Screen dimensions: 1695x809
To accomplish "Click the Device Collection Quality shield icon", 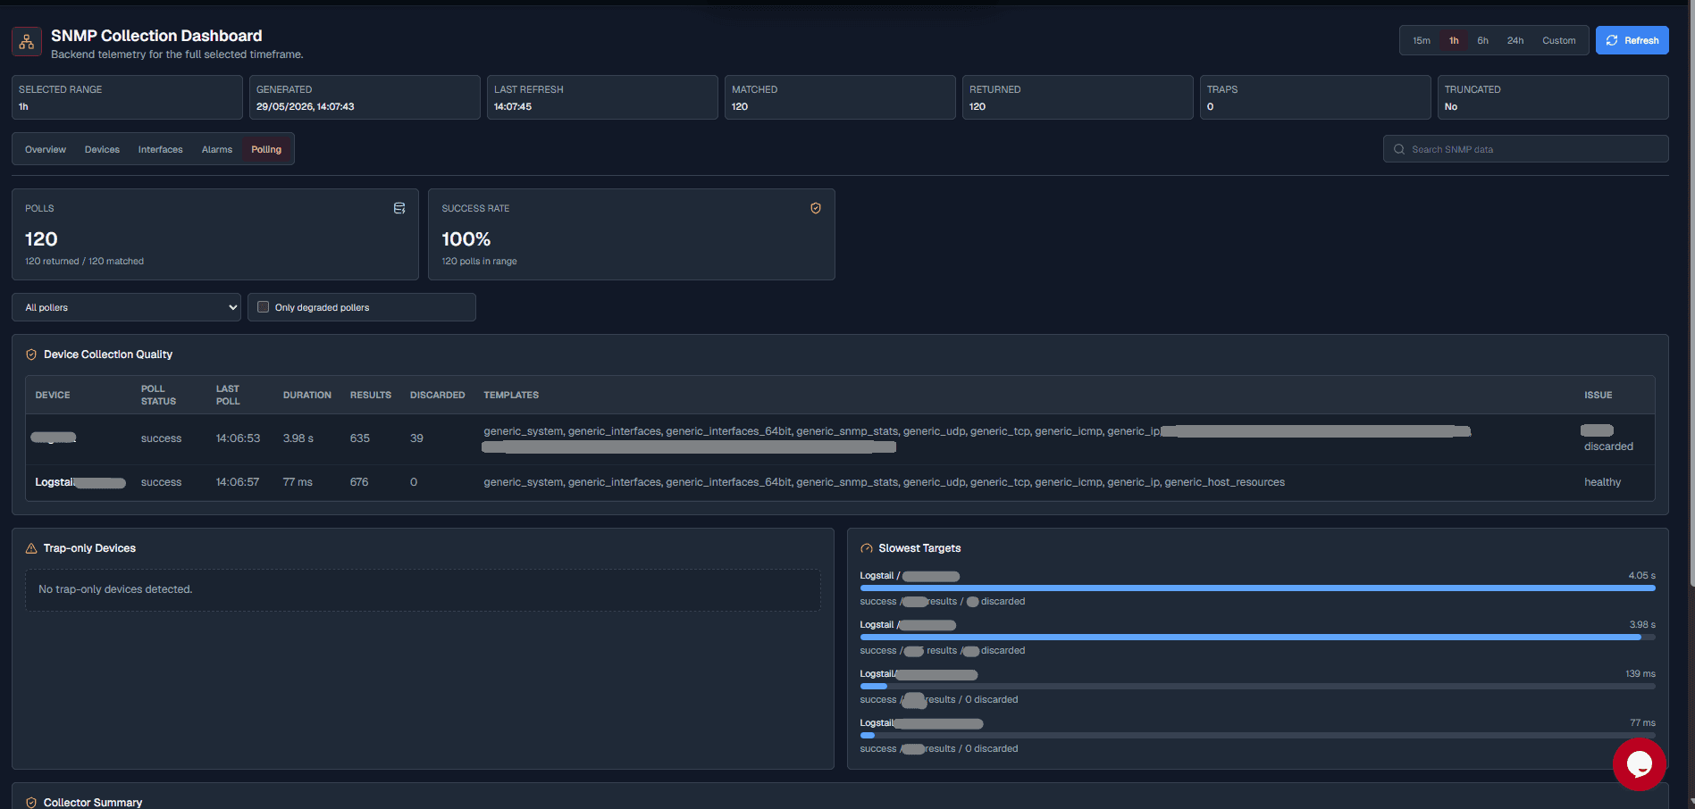I will (x=31, y=354).
